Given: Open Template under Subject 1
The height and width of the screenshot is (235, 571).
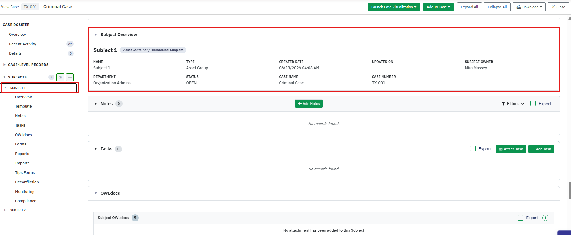Looking at the screenshot, I should 23,106.
